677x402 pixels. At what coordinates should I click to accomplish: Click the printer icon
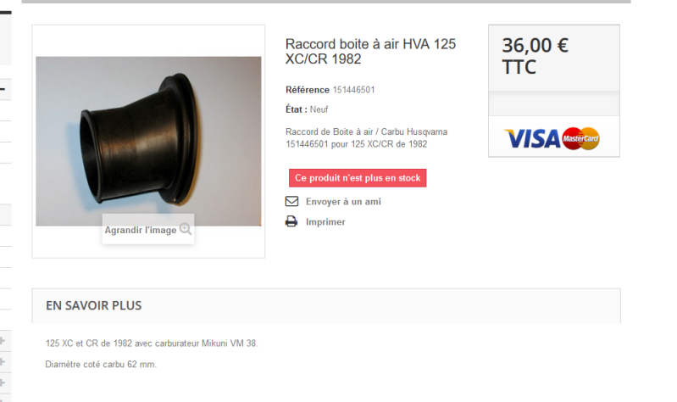coord(291,221)
